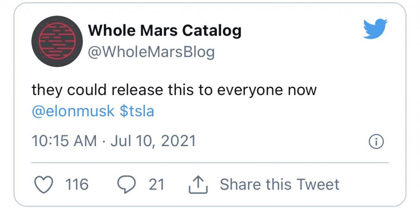This screenshot has width=420, height=208.
Task: Click the 116 likes count
Action: (x=77, y=185)
